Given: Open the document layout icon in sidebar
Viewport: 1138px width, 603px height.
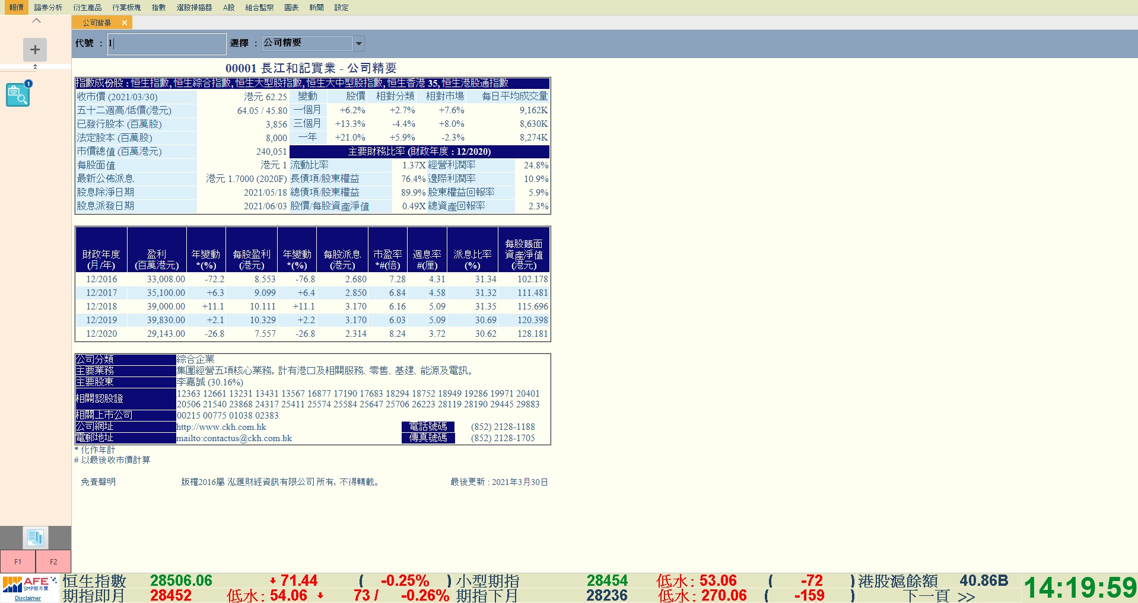Looking at the screenshot, I should tap(36, 538).
